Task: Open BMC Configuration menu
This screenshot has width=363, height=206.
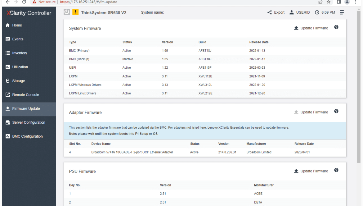Action: tap(29, 136)
